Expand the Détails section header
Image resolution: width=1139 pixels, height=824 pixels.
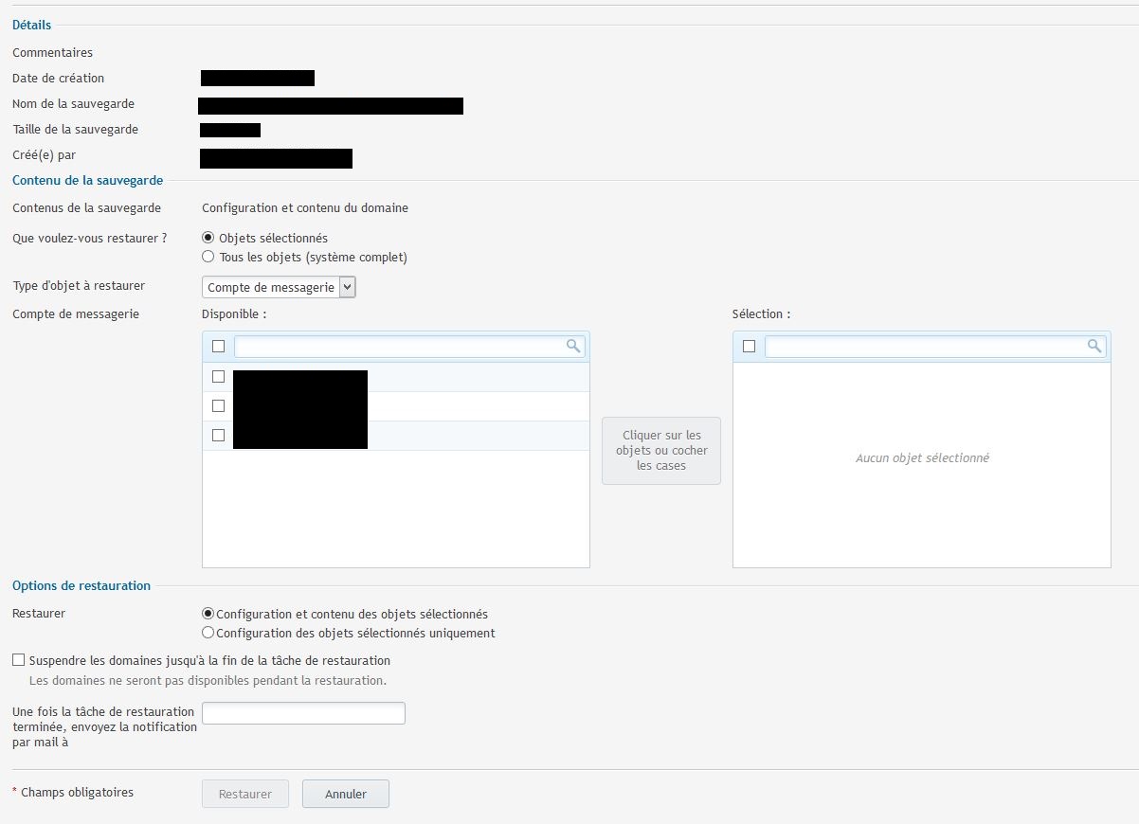tap(31, 25)
